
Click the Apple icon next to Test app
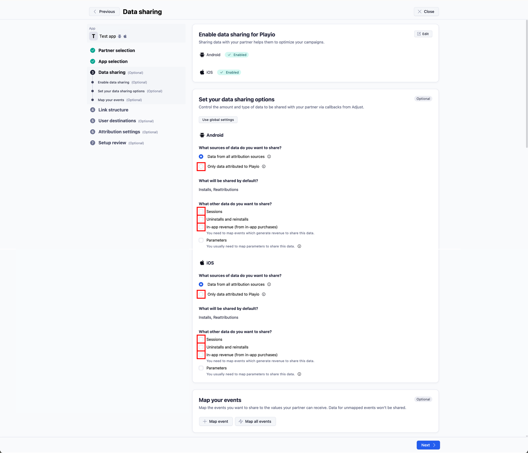[x=125, y=36]
